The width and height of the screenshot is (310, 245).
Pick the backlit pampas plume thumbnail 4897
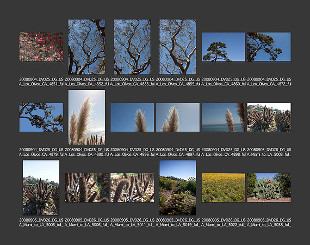coord(178,118)
